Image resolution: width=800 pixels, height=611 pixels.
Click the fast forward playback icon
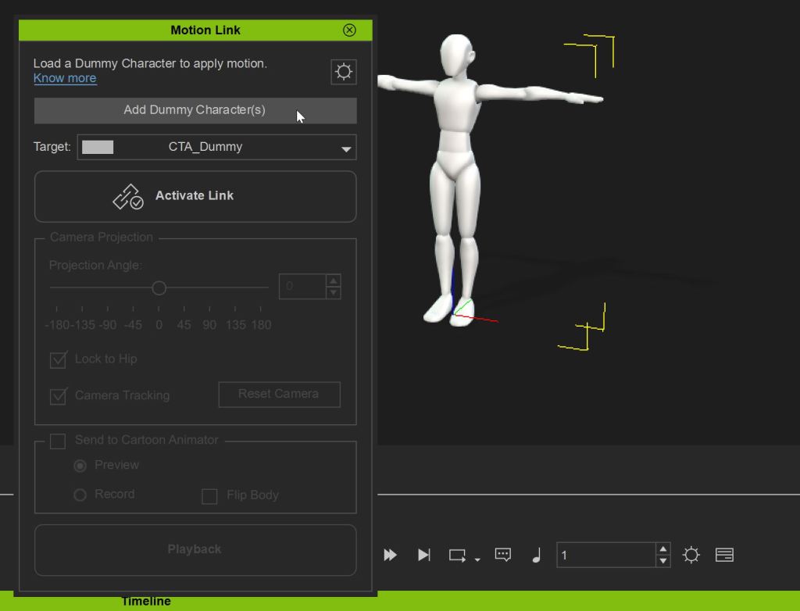click(390, 555)
